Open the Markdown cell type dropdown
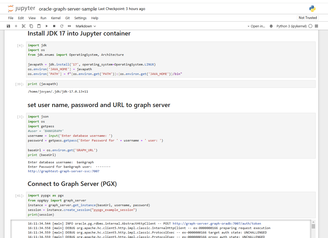Screen dimensions: 328x238 click(x=85, y=26)
